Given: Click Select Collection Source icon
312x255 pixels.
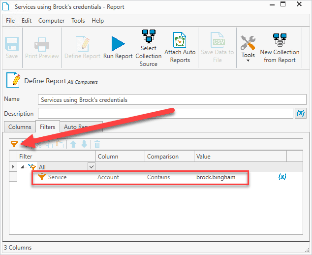Looking at the screenshot, I should point(149,36).
